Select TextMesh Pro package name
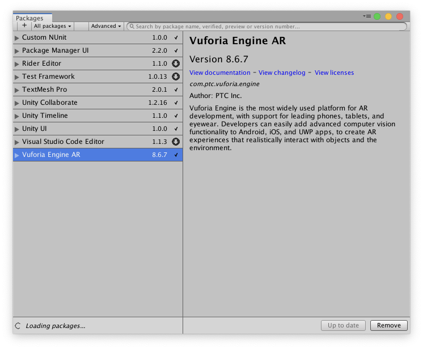Image resolution: width=423 pixels, height=349 pixels. (45, 90)
